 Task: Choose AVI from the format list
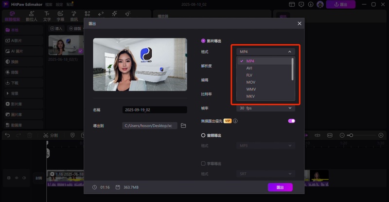tap(249, 68)
